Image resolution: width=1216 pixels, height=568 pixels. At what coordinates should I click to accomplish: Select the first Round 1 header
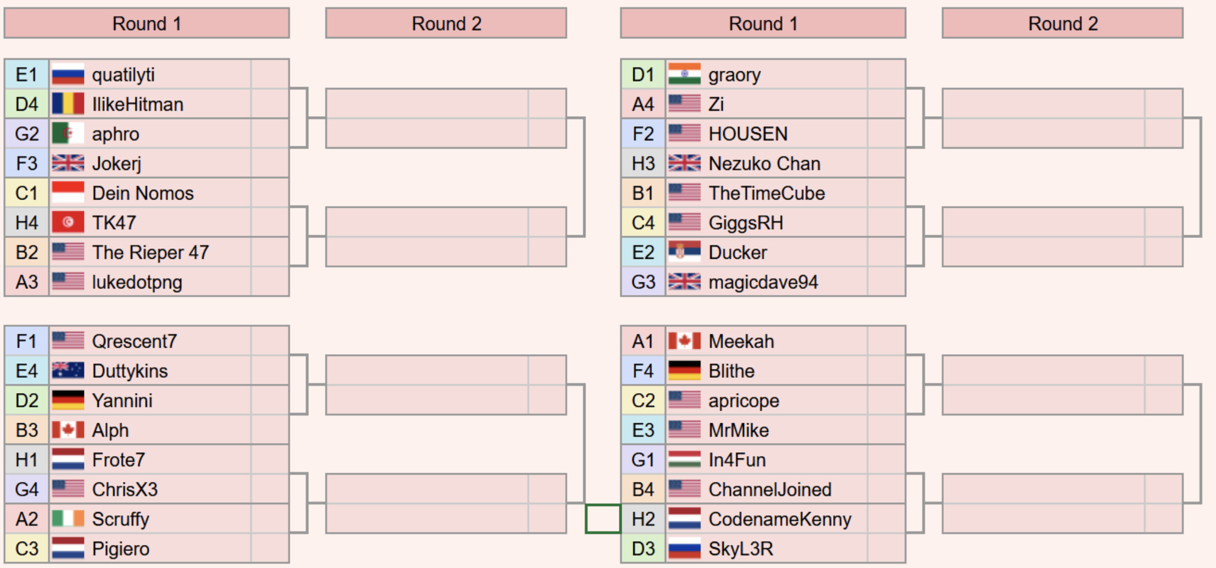coord(147,24)
